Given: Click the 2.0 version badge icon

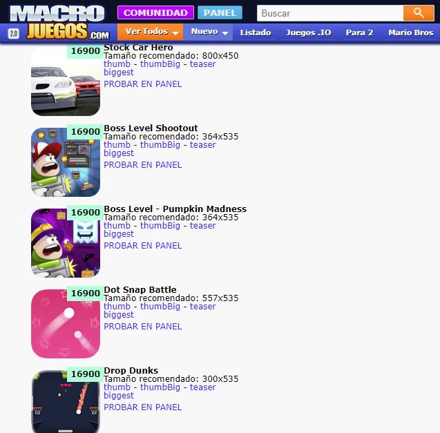Looking at the screenshot, I should click(x=14, y=34).
